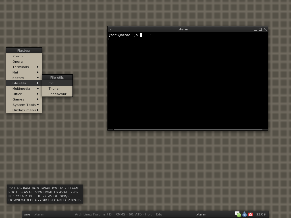Click the CPU RAM SWAP stats line

tap(43, 188)
